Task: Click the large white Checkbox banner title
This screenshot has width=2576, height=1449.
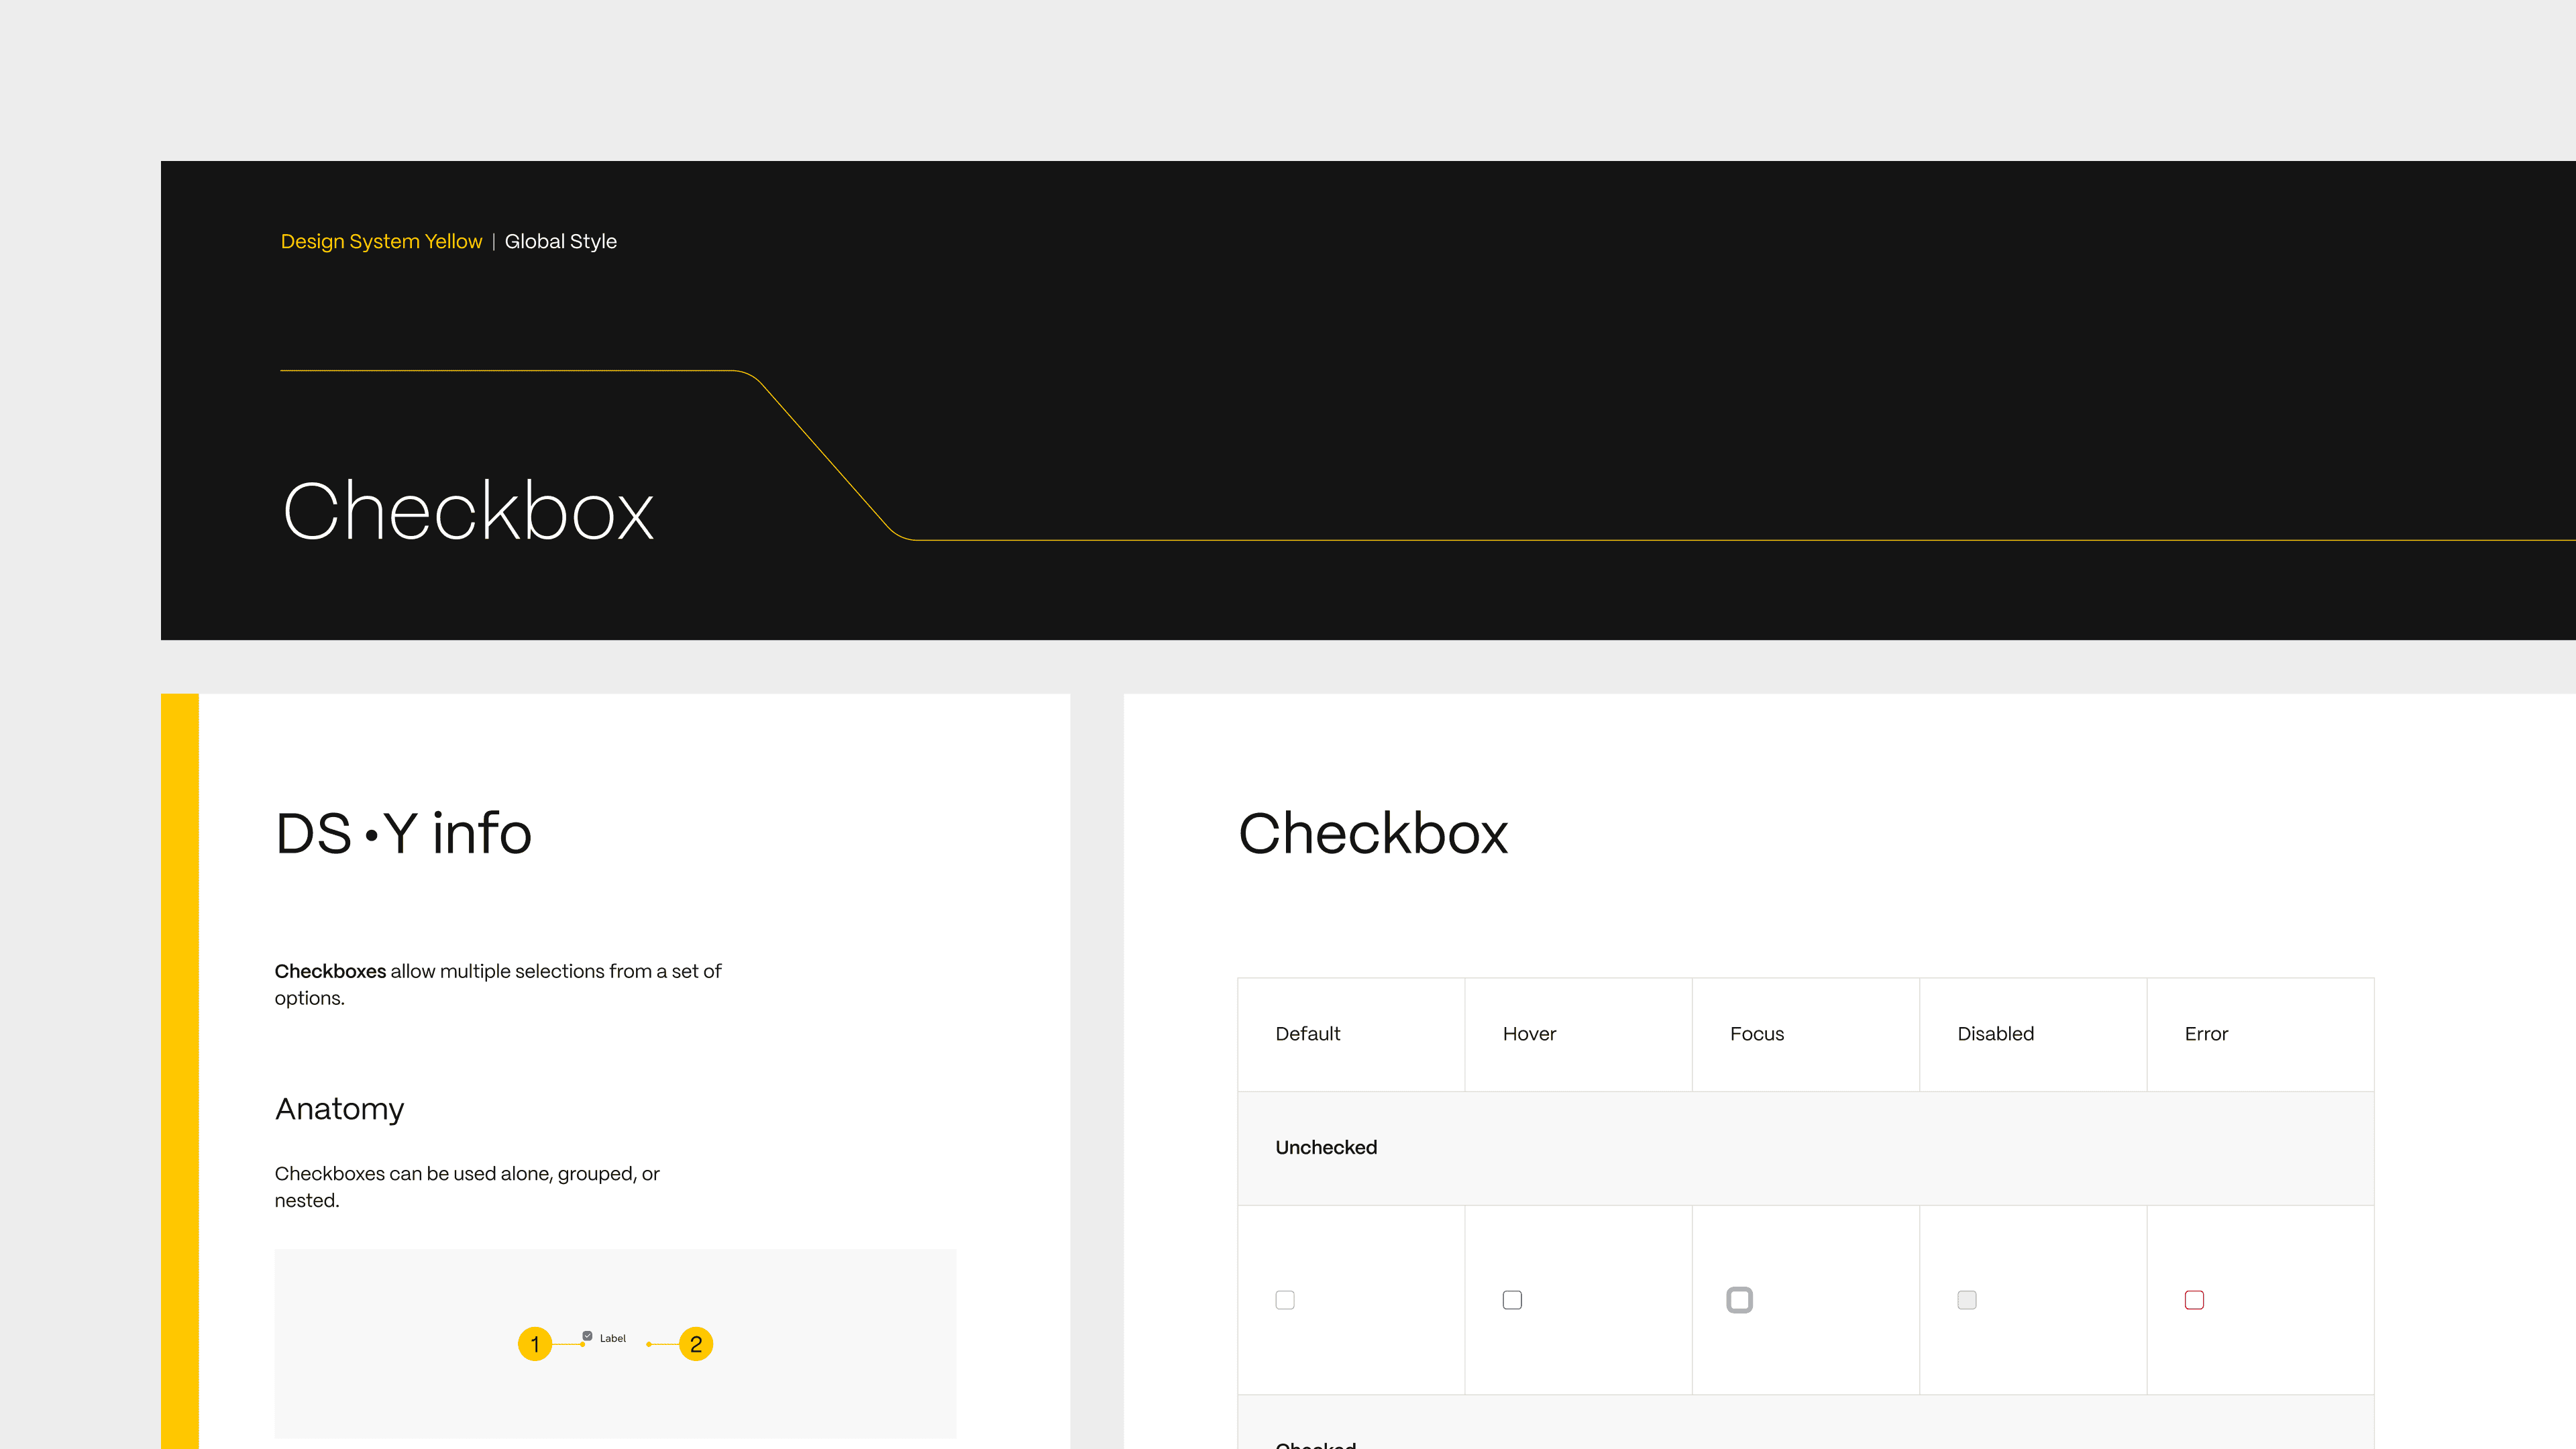Action: [468, 511]
